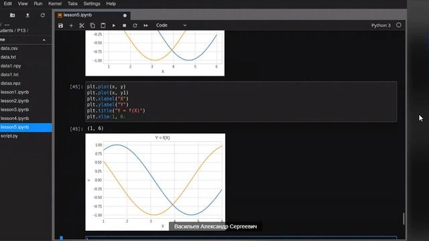429x241 pixels.
Task: Open the cell type Code dropdown
Action: (x=171, y=25)
